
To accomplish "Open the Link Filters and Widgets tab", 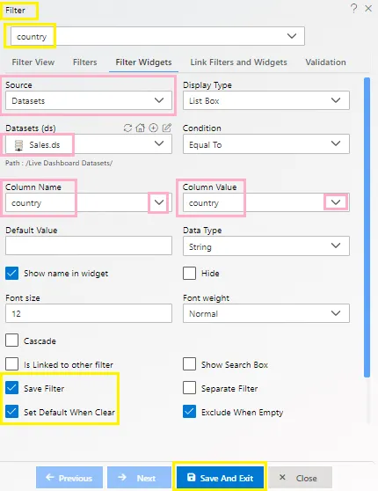I will [x=238, y=62].
